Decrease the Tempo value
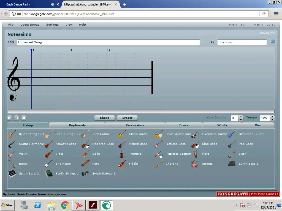This screenshot has width=282, height=211. click(x=273, y=120)
